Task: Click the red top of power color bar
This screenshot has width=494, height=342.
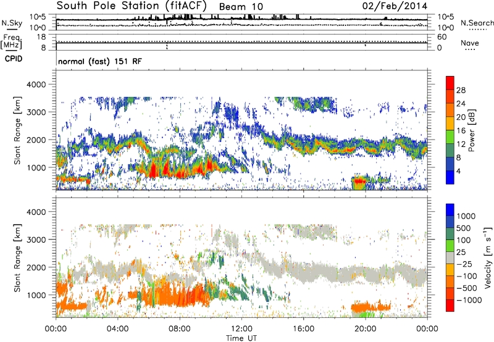Action: pyautogui.click(x=450, y=83)
